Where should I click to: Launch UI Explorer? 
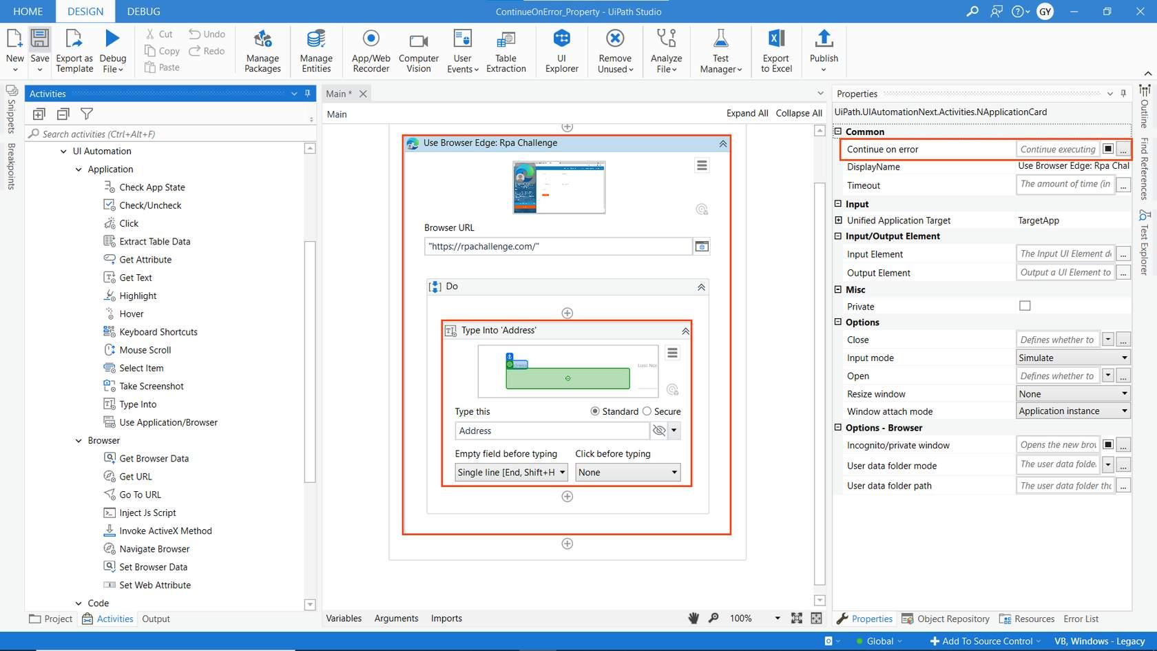(561, 48)
